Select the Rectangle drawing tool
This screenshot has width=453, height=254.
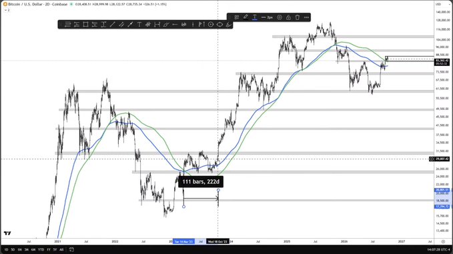[x=85, y=25]
